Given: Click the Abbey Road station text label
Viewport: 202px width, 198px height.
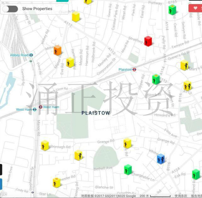Looking at the screenshot, I should tap(19, 55).
